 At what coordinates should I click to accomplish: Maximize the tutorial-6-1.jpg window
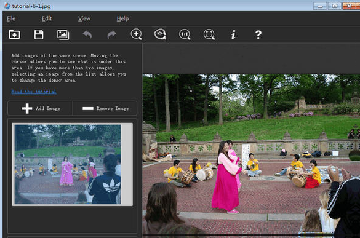pos(335,6)
